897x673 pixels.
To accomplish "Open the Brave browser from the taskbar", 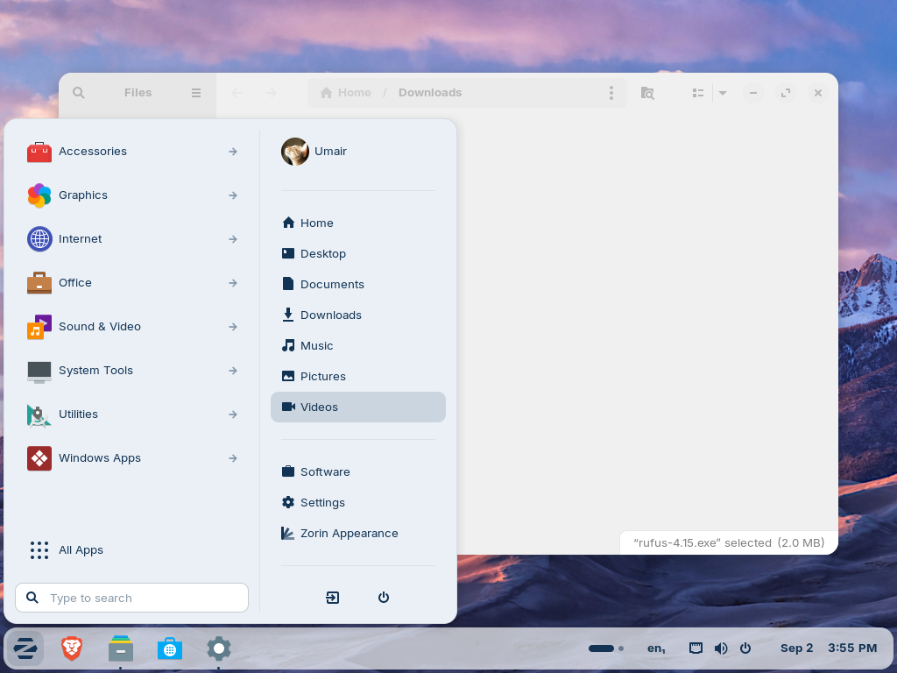I will [72, 648].
